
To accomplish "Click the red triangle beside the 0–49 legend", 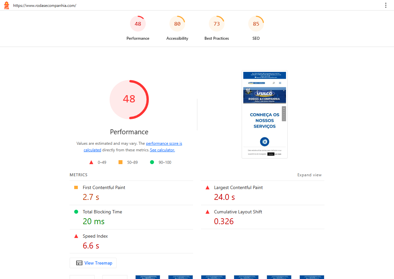I will 91,162.
